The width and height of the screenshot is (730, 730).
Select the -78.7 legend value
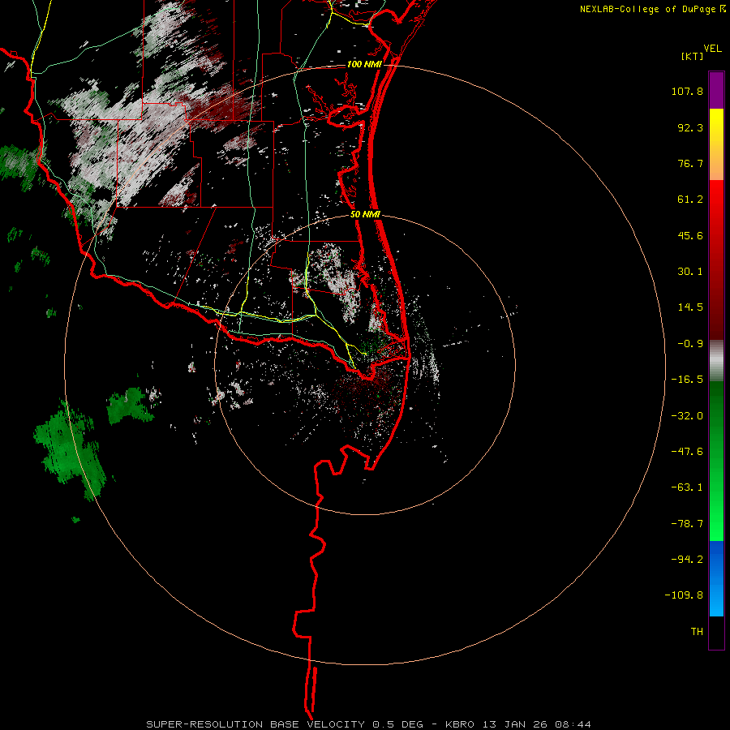(x=687, y=524)
